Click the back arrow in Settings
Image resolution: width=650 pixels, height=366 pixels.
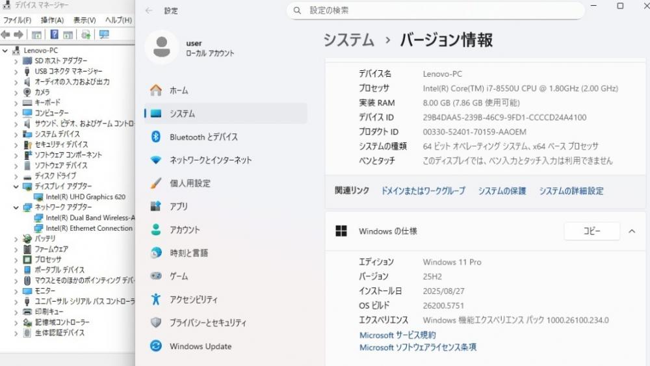click(149, 11)
